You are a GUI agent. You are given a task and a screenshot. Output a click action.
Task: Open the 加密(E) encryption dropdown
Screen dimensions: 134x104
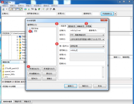(x=87, y=39)
